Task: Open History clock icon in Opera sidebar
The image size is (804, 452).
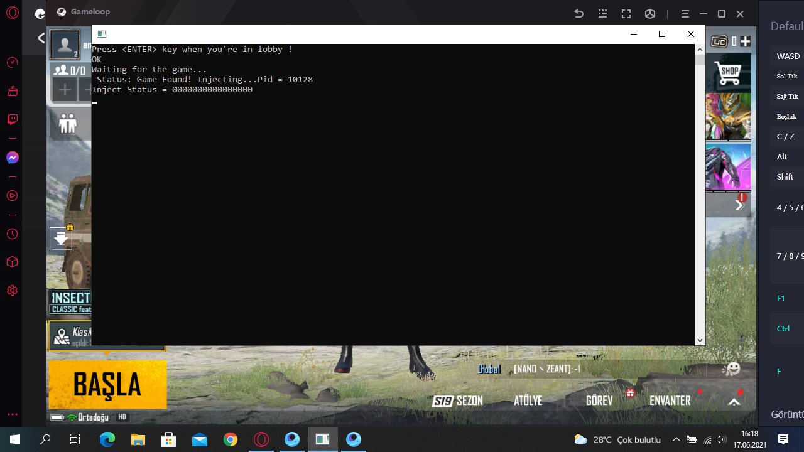Action: point(12,234)
